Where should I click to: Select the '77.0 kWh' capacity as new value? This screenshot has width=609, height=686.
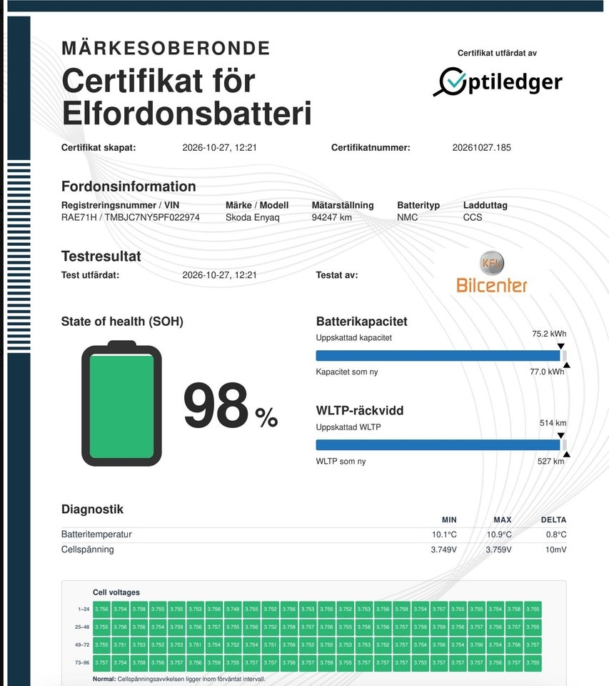pyautogui.click(x=547, y=372)
